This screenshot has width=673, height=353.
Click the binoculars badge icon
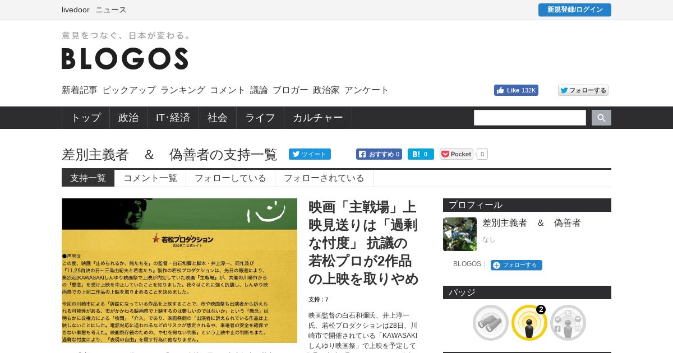(491, 323)
